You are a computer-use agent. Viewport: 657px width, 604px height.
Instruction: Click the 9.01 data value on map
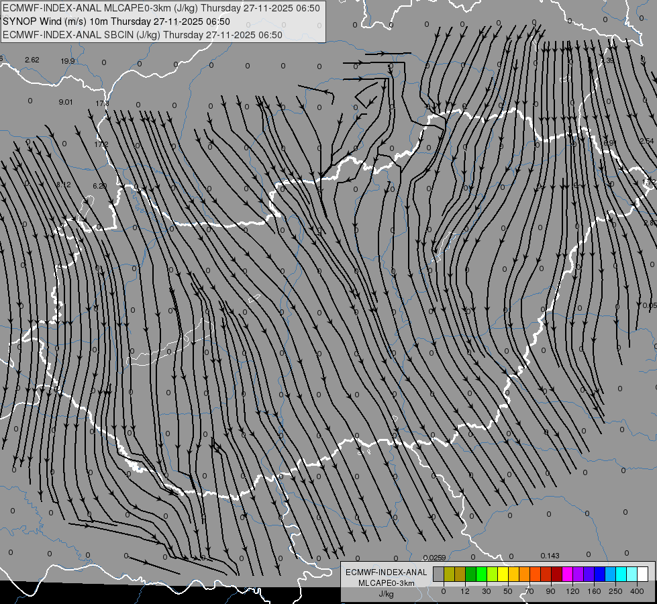point(65,102)
